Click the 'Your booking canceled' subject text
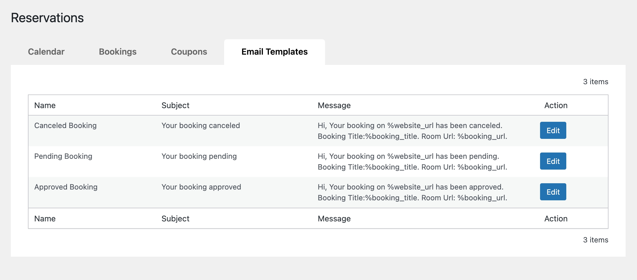The width and height of the screenshot is (637, 280). point(200,125)
